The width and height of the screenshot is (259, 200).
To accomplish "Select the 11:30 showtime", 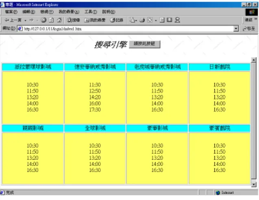I will (95, 85).
